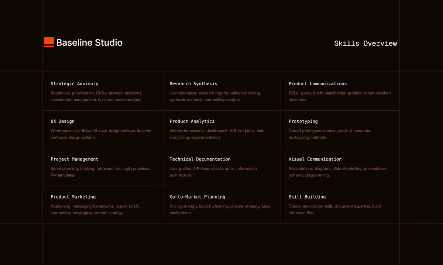Select the Skill Building heading

pos(307,197)
